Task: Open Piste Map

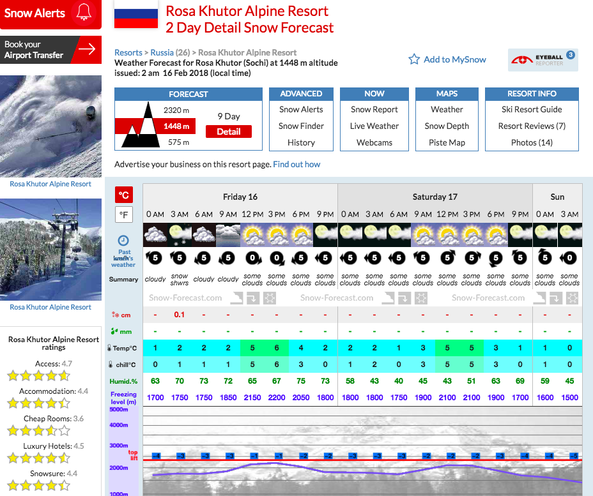Action: pyautogui.click(x=447, y=143)
